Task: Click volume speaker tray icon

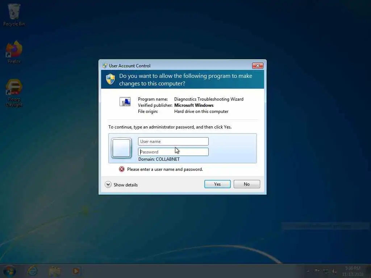Action: tap(334, 271)
